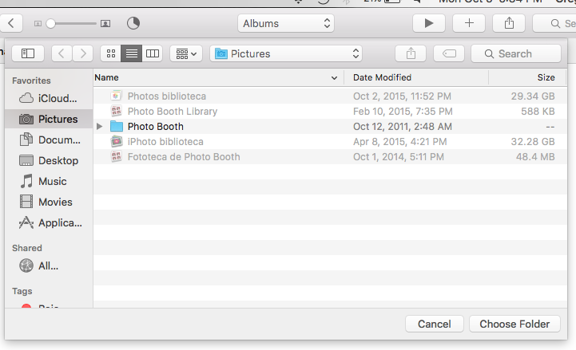Click the Photos window back button

[x=11, y=23]
